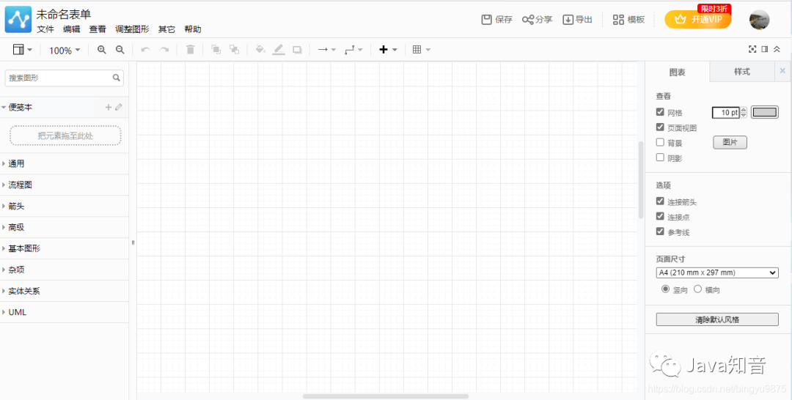Switch to the 样式 tab

coord(742,72)
